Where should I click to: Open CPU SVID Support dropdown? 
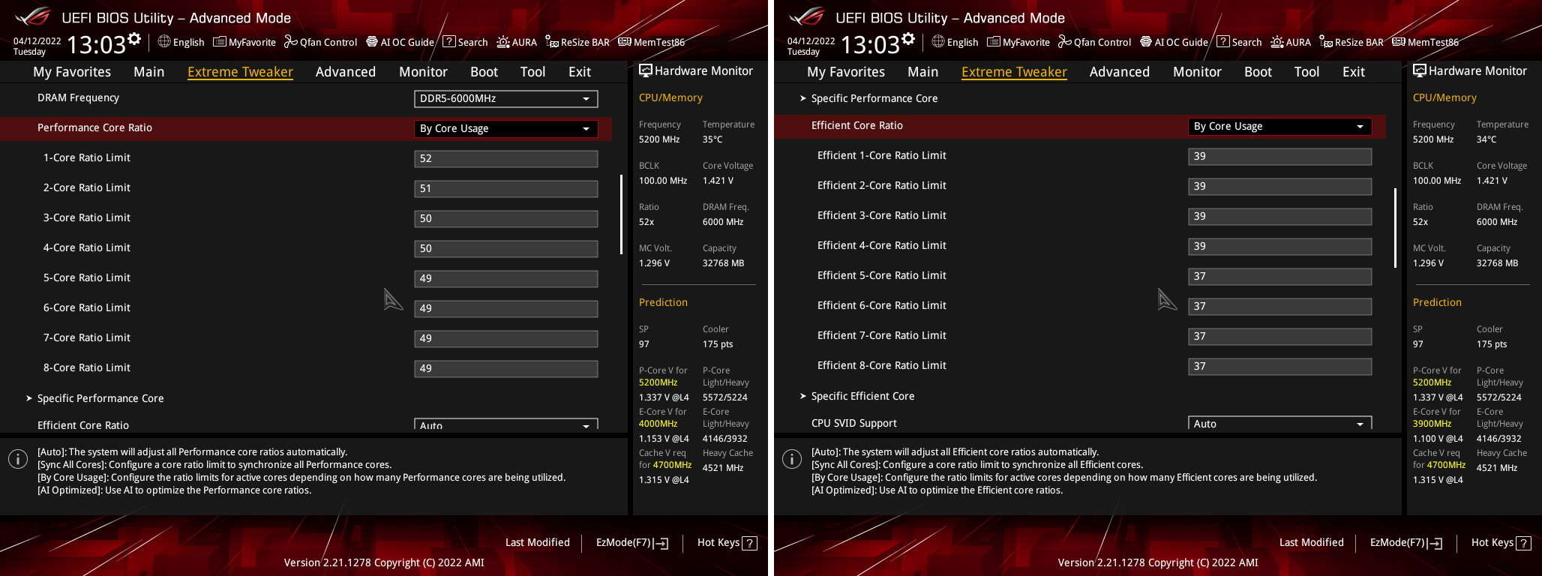(x=1280, y=423)
